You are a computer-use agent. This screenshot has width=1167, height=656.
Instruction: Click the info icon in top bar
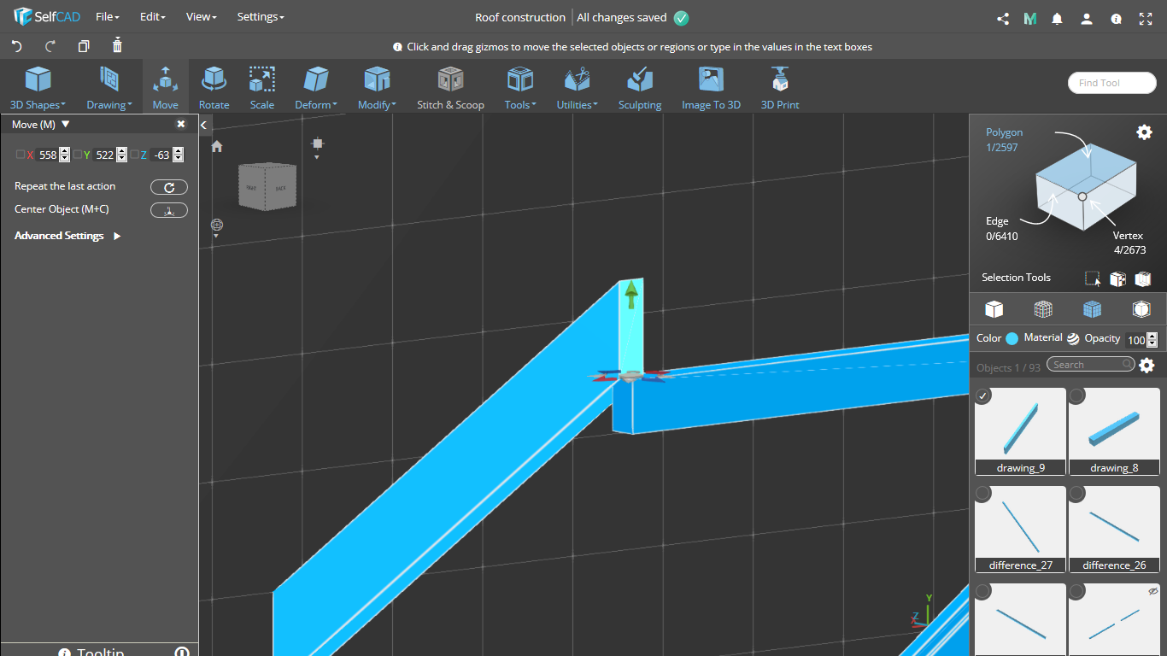pyautogui.click(x=1116, y=18)
